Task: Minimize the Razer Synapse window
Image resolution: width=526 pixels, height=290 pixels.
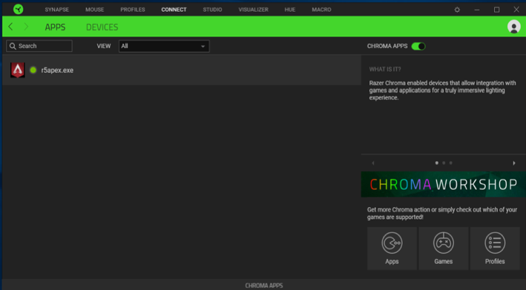Action: pyautogui.click(x=477, y=10)
